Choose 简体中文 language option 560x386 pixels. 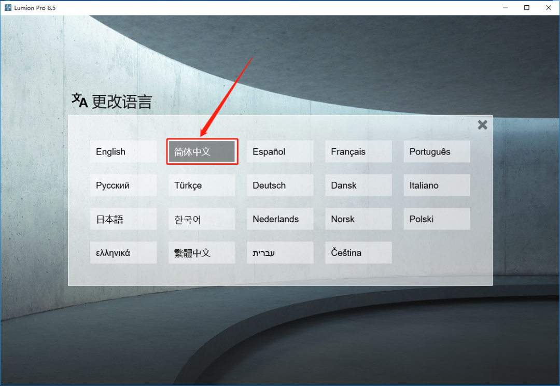tap(202, 152)
